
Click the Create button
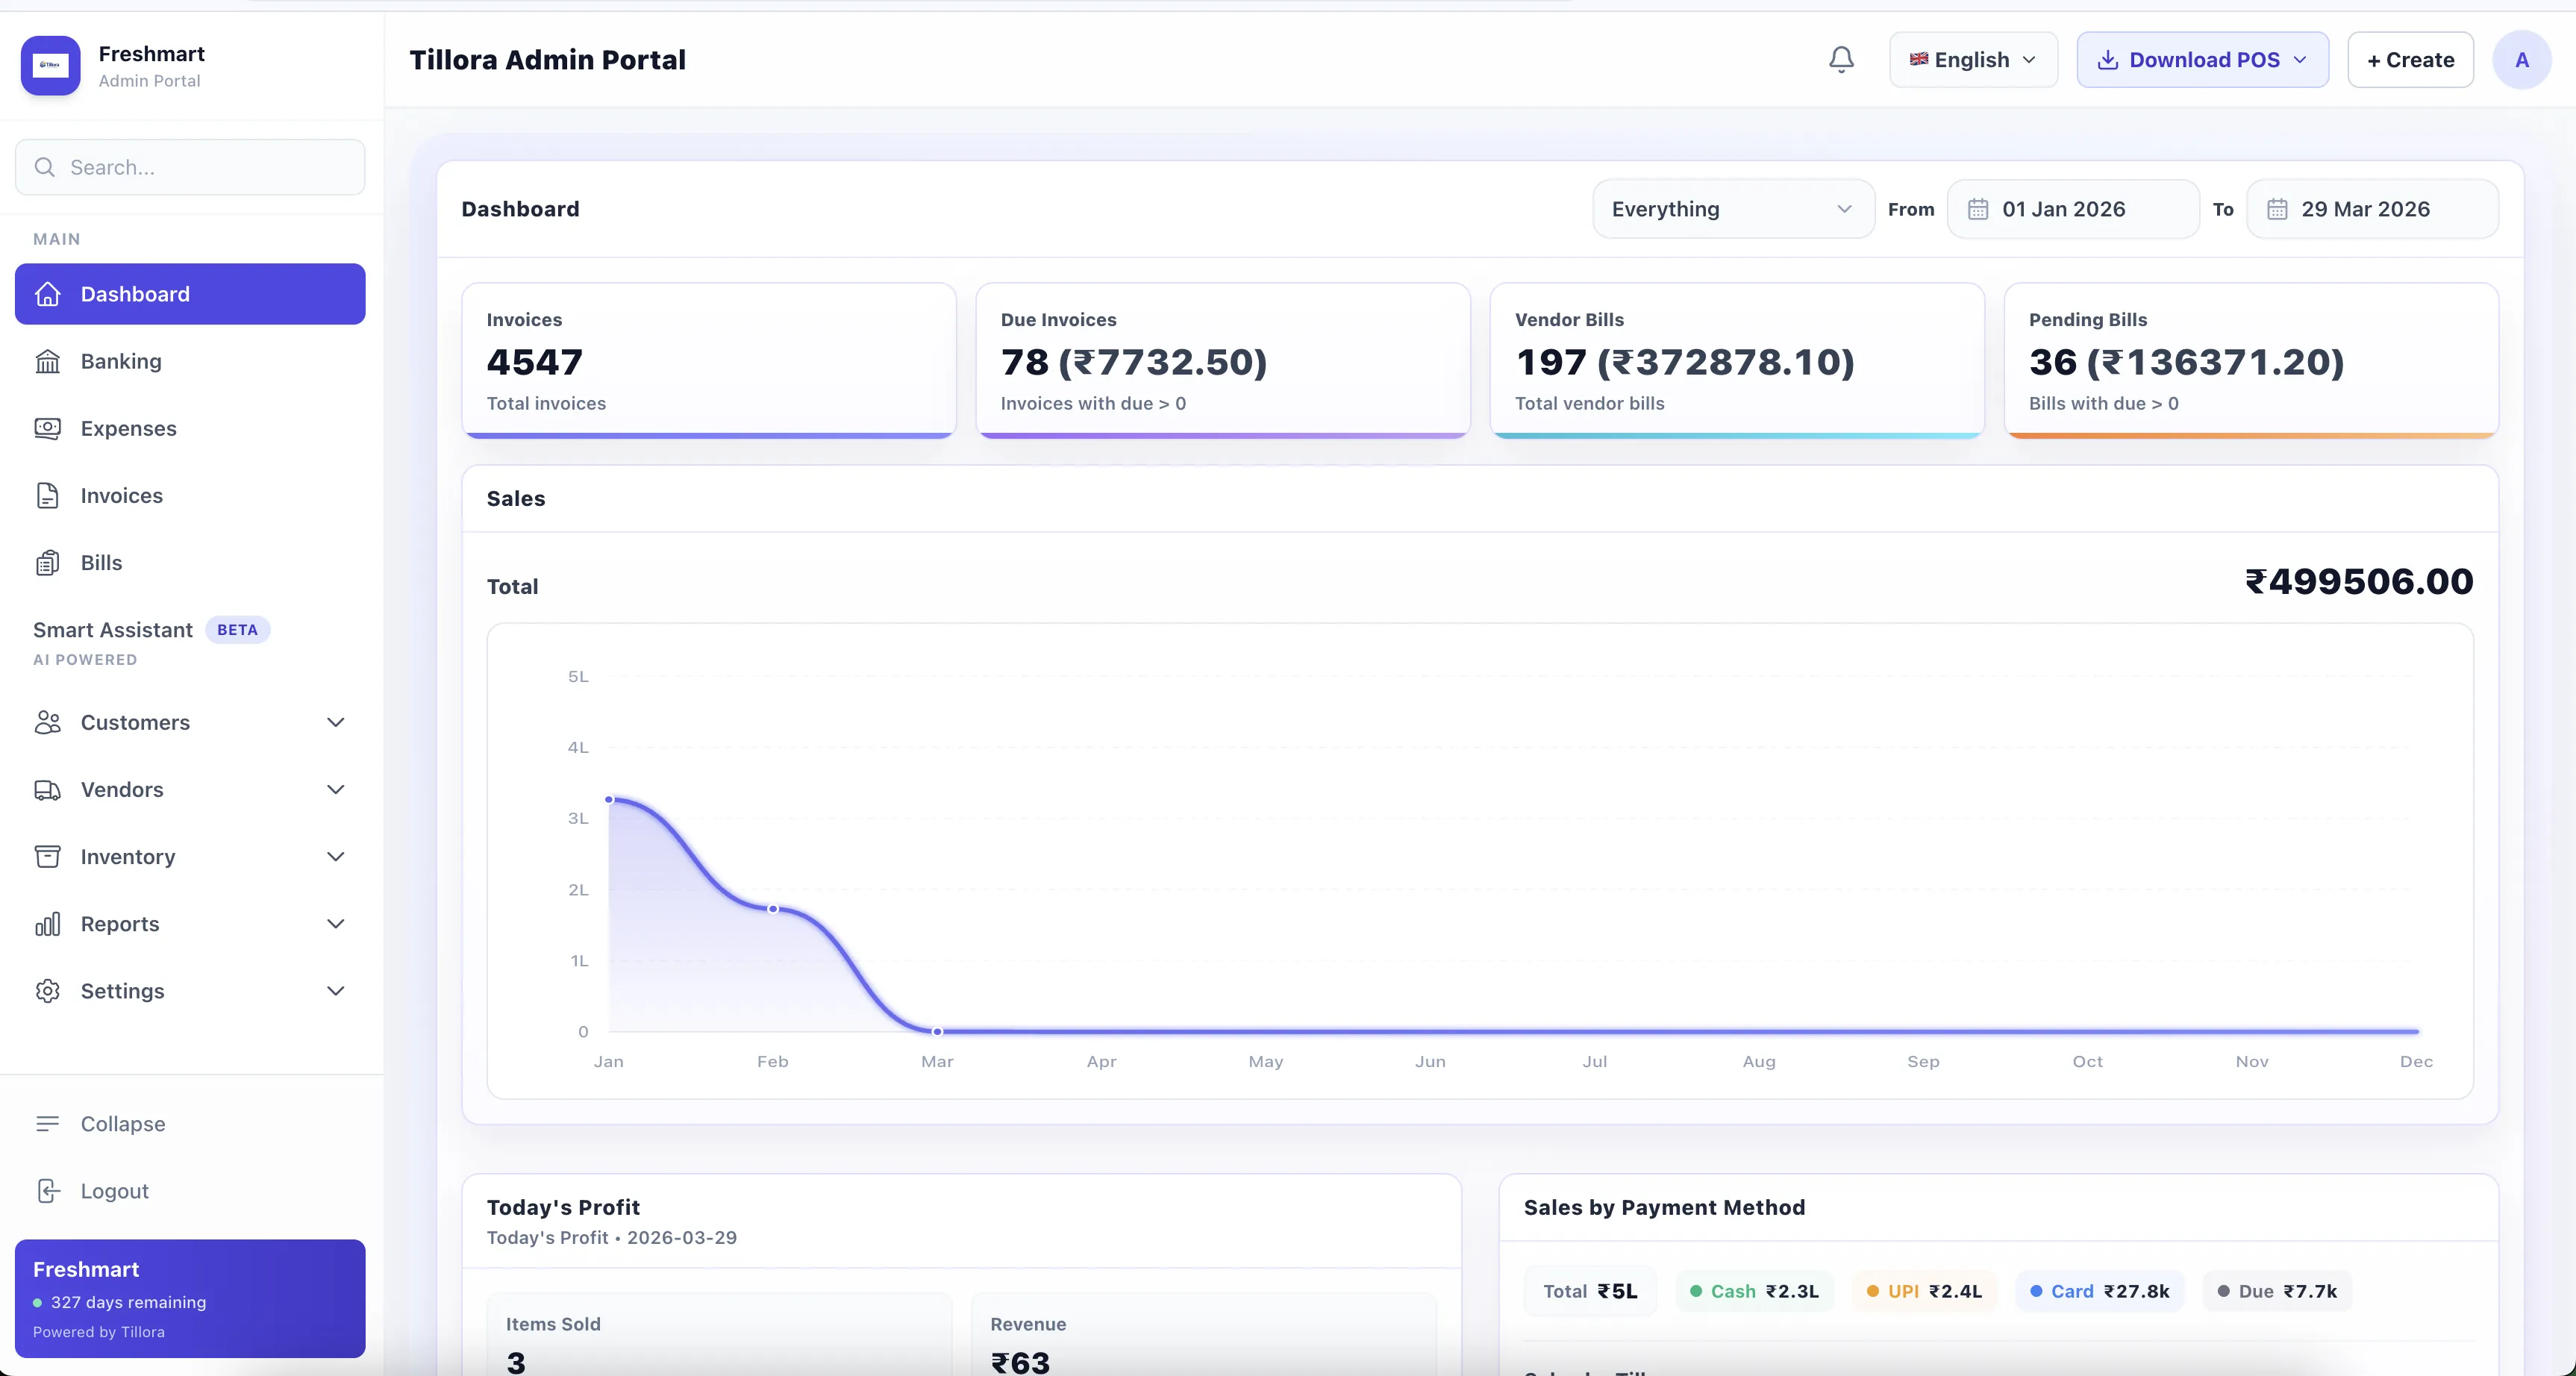coord(2409,59)
